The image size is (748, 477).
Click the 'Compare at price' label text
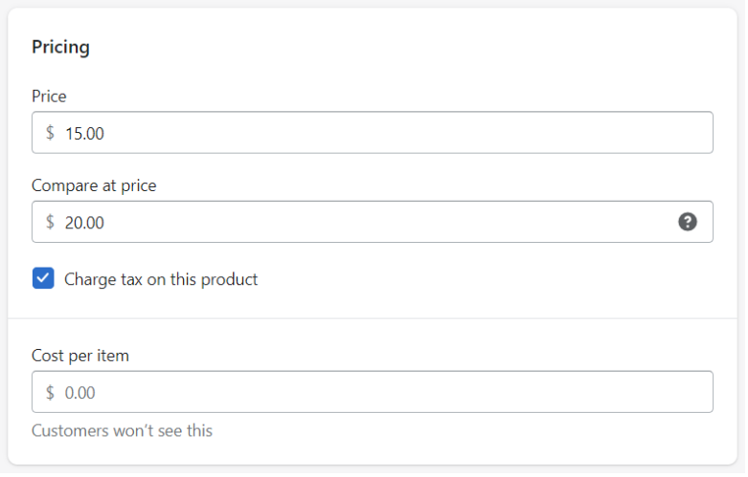[x=94, y=186]
